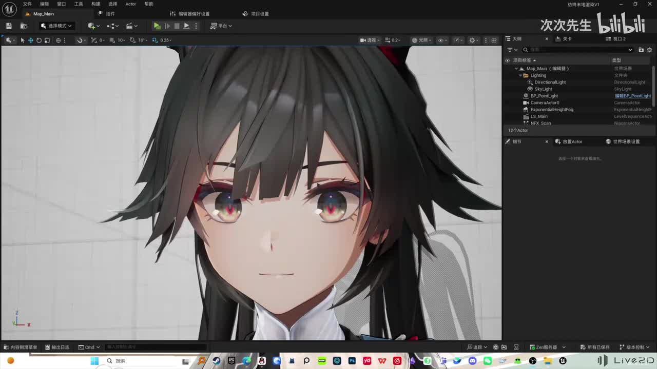Open the Actor menu
Screen dimensions: 657x369
coord(131,4)
